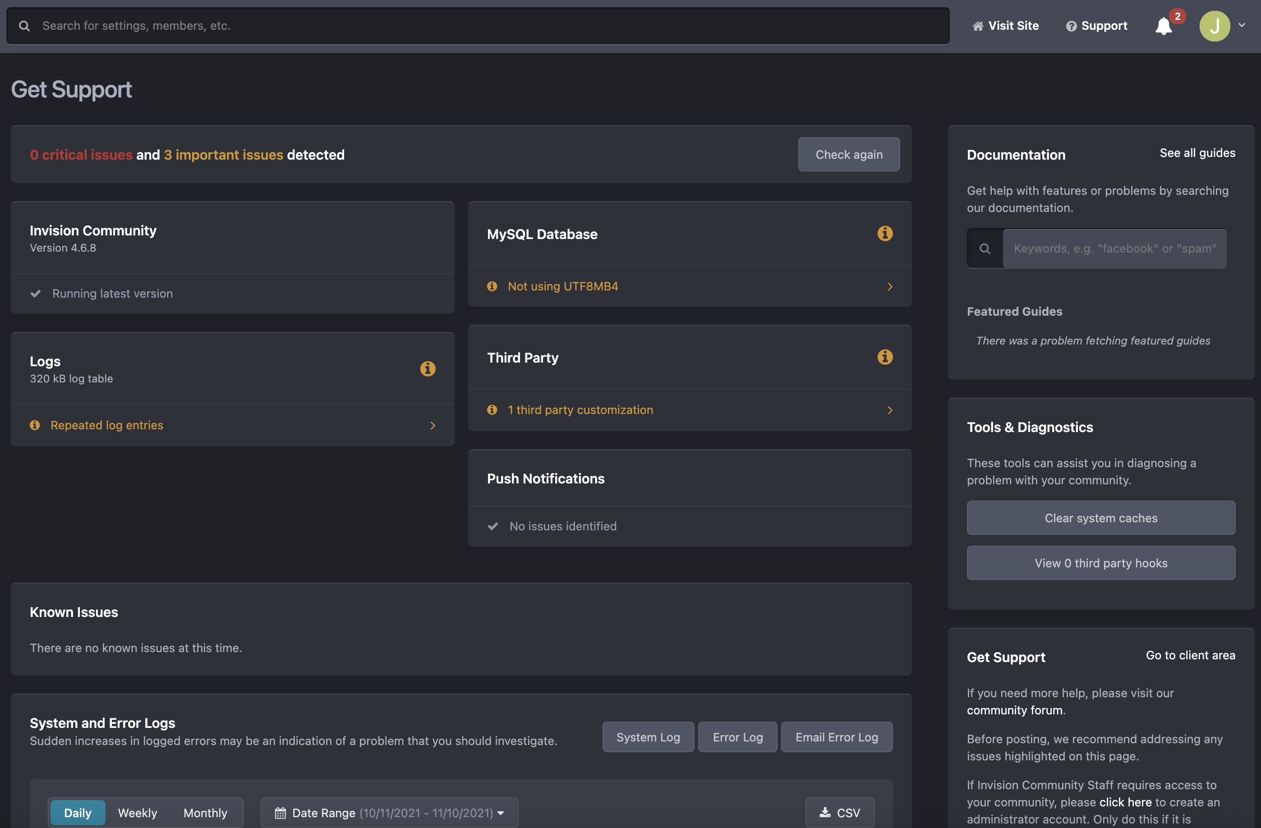Click the info icon next to MySQL Database

pyautogui.click(x=885, y=233)
